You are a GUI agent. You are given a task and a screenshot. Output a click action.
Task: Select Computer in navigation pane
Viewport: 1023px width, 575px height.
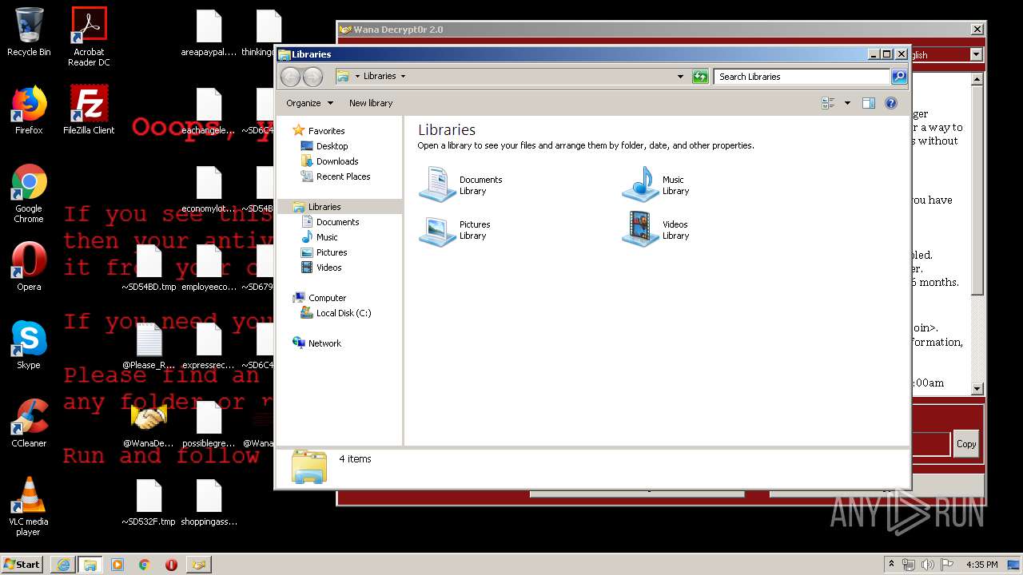point(327,298)
